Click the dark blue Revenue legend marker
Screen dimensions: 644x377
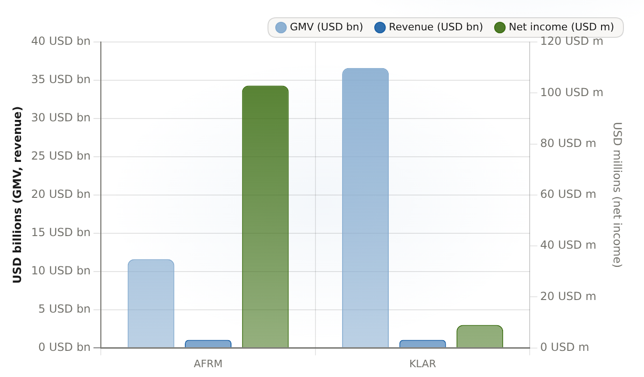coord(380,28)
